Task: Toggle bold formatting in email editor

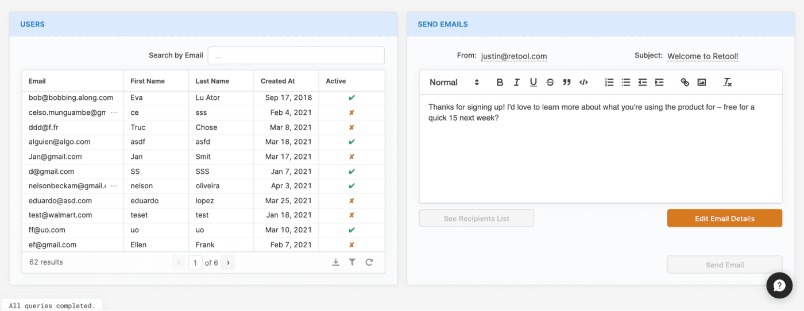Action: point(500,83)
